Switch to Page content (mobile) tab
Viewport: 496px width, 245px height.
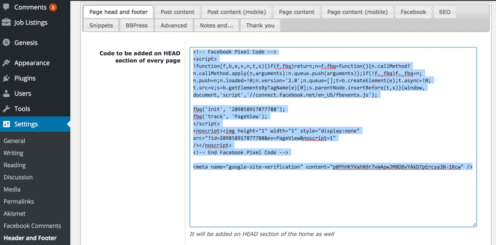point(357,12)
